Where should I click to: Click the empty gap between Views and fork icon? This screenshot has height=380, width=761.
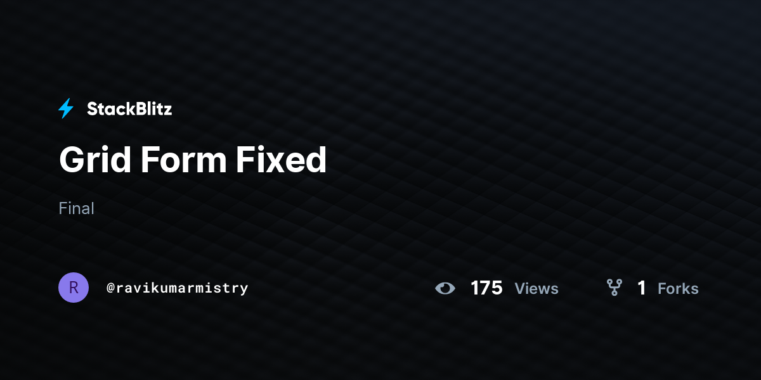pos(583,288)
